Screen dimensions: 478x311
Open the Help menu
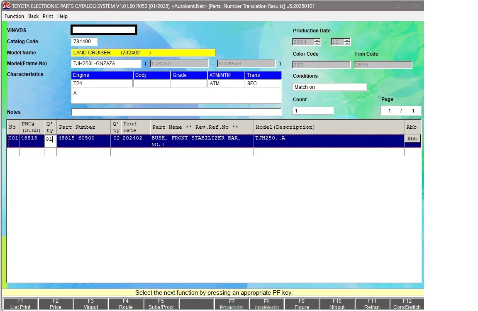[x=62, y=16]
